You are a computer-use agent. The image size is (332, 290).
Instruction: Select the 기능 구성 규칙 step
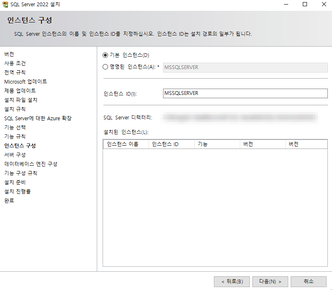[21, 173]
